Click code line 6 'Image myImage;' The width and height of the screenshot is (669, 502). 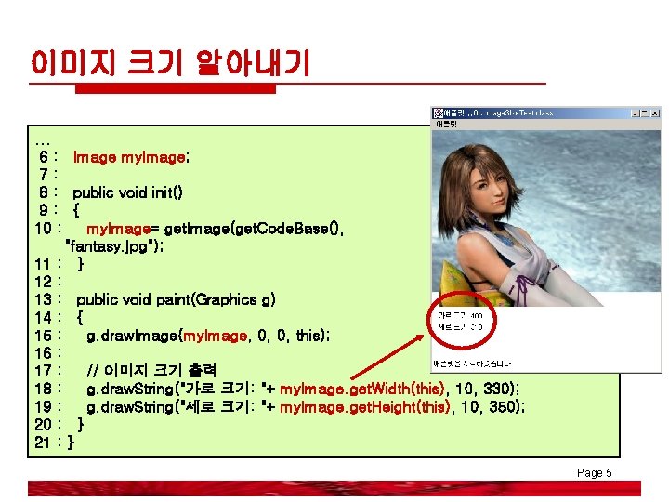131,157
